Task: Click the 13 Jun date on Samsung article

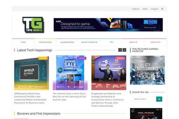Action: pyautogui.click(x=61, y=87)
